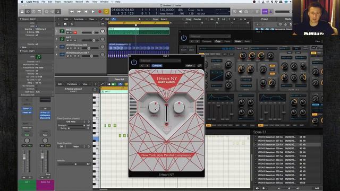340x191 pixels.
Task: Collapse the Region inspector disclosure triangle
Action: 21,19
